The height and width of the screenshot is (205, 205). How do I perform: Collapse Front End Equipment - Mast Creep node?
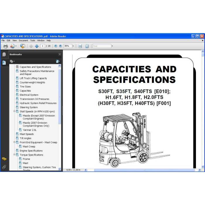pos(14,142)
